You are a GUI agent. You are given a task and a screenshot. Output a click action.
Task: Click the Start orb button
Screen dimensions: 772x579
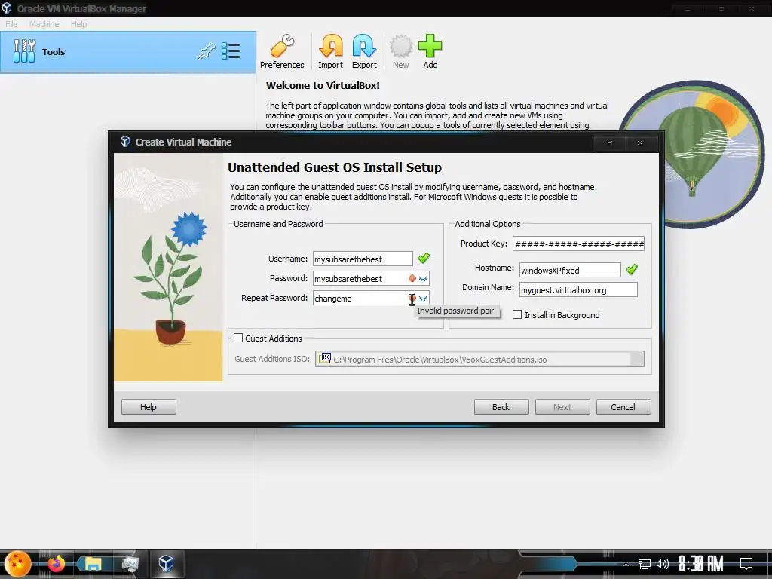pos(18,564)
